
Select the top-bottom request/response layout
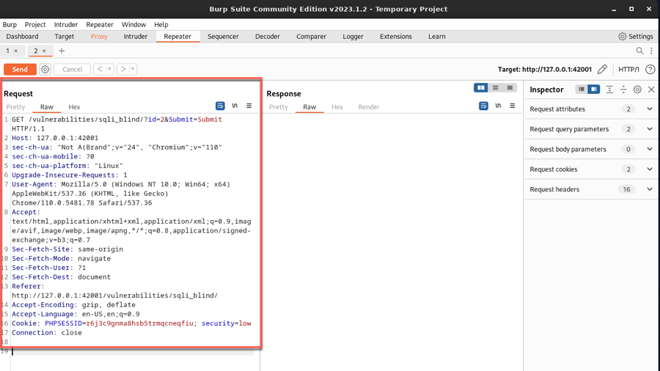pyautogui.click(x=496, y=87)
